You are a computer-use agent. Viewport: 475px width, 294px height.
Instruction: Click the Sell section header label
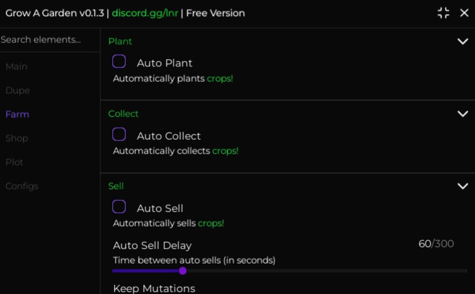pos(116,186)
